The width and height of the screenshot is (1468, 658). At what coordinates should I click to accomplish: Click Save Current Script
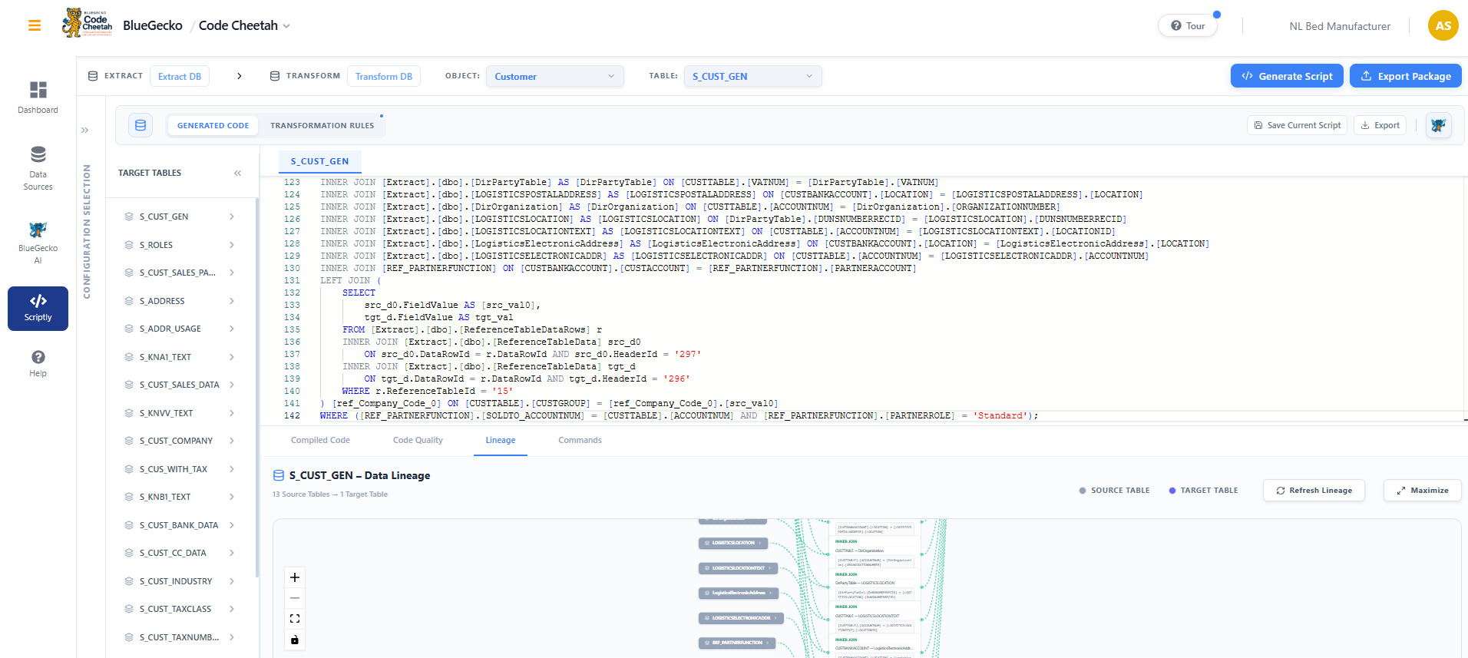1298,125
